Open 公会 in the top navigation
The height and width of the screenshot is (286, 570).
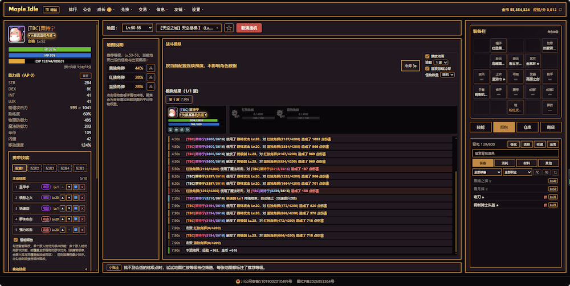tap(87, 10)
